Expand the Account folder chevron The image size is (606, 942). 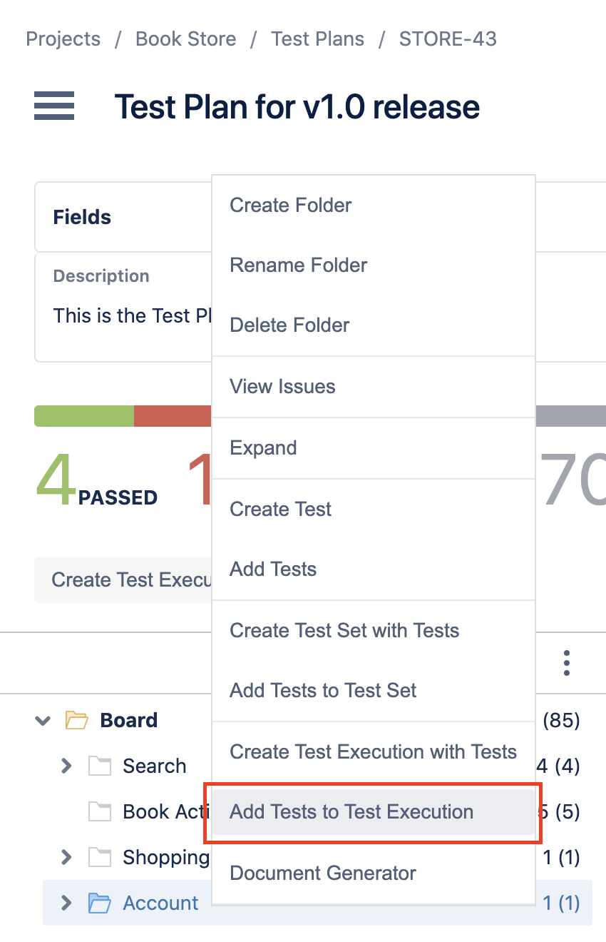point(66,903)
